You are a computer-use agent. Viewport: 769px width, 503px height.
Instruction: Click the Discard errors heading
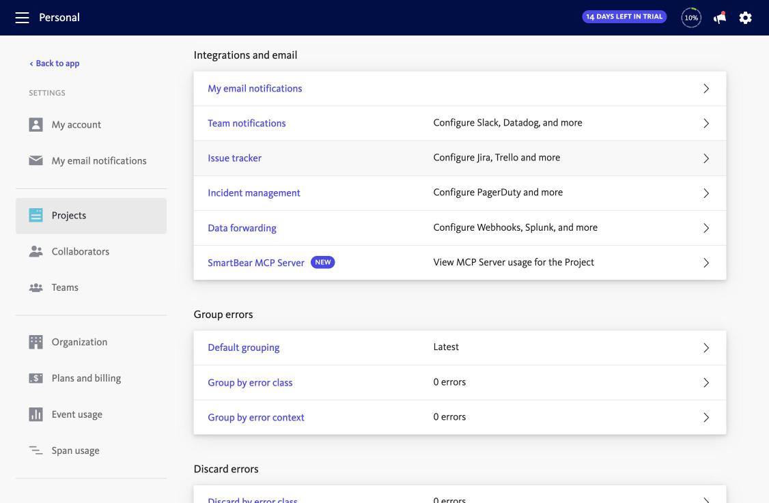(226, 469)
